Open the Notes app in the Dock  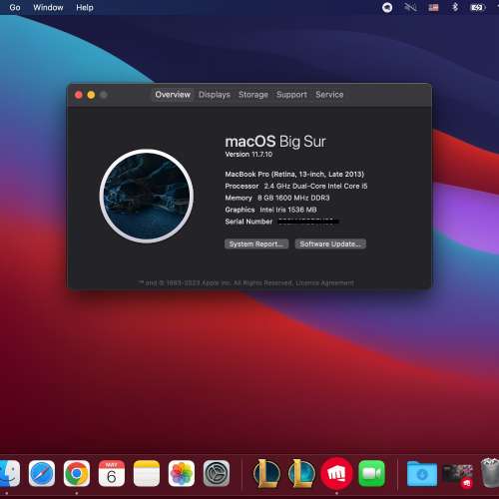(147, 473)
